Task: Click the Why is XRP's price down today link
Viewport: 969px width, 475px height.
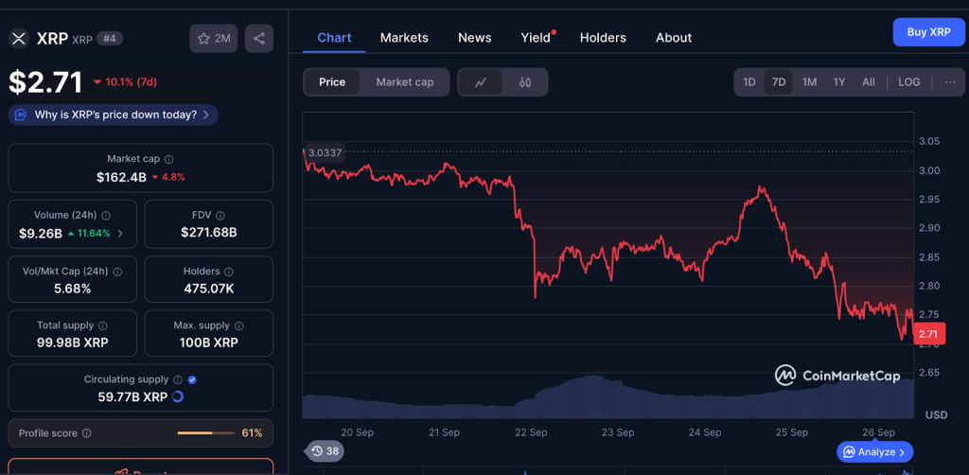Action: coord(115,114)
